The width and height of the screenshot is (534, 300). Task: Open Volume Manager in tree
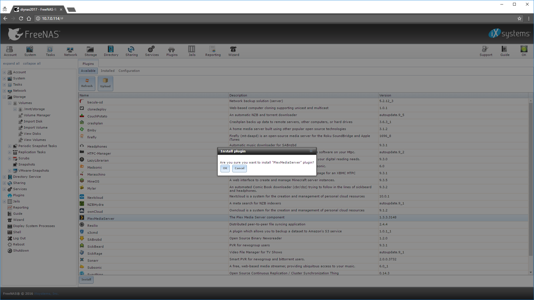pos(37,115)
